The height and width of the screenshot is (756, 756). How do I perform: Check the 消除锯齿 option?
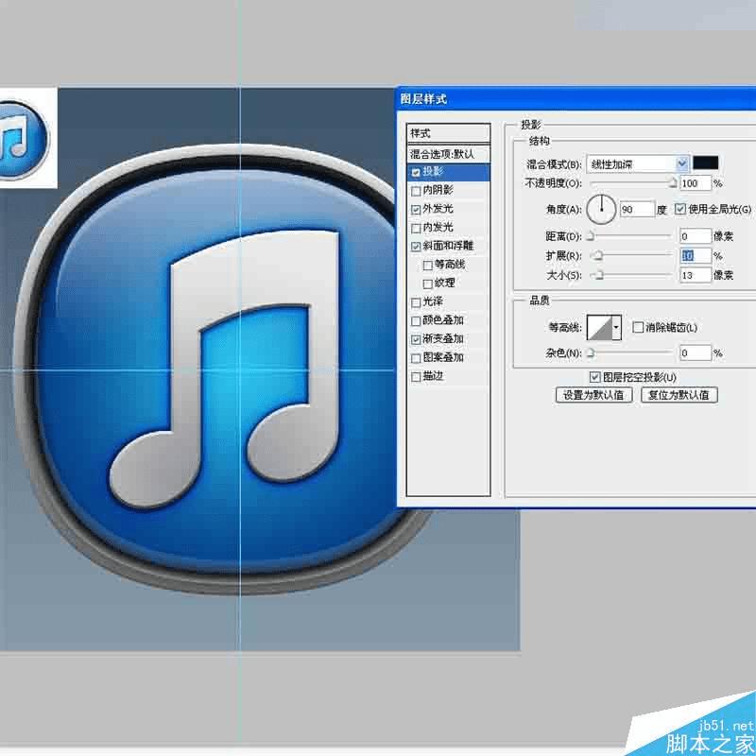tap(638, 327)
